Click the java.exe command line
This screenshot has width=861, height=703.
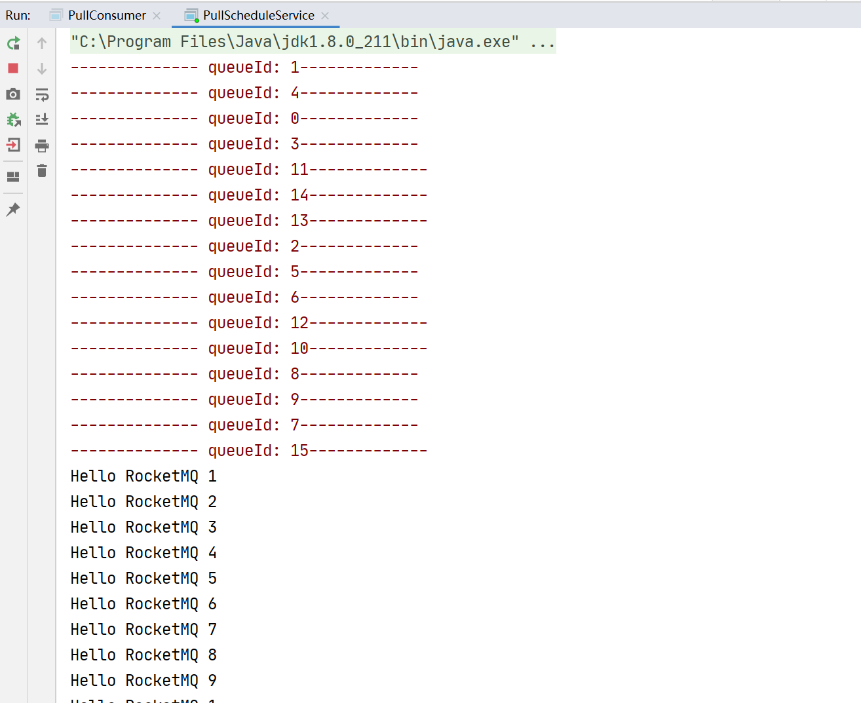click(x=313, y=42)
